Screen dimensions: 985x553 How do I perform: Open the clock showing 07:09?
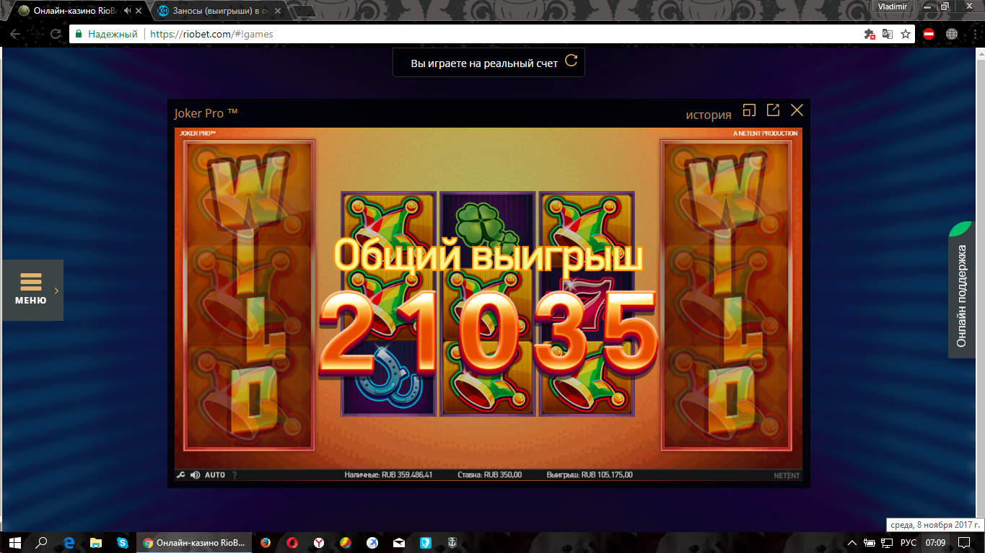click(936, 542)
